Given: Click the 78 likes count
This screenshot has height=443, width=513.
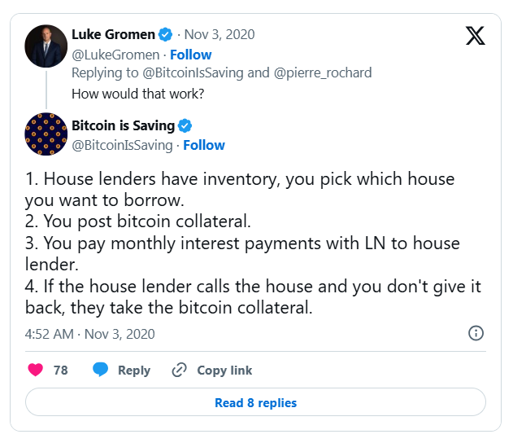Looking at the screenshot, I should click(61, 370).
